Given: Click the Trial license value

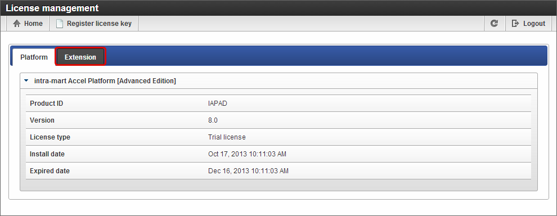Looking at the screenshot, I should click(x=227, y=137).
